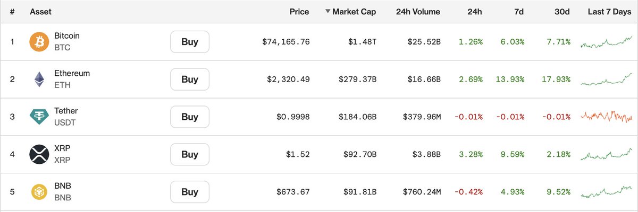The height and width of the screenshot is (212, 638).
Task: Click the XRP black circle icon
Action: [39, 154]
